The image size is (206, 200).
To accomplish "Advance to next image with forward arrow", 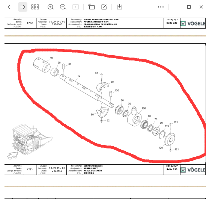I will coord(23,7).
